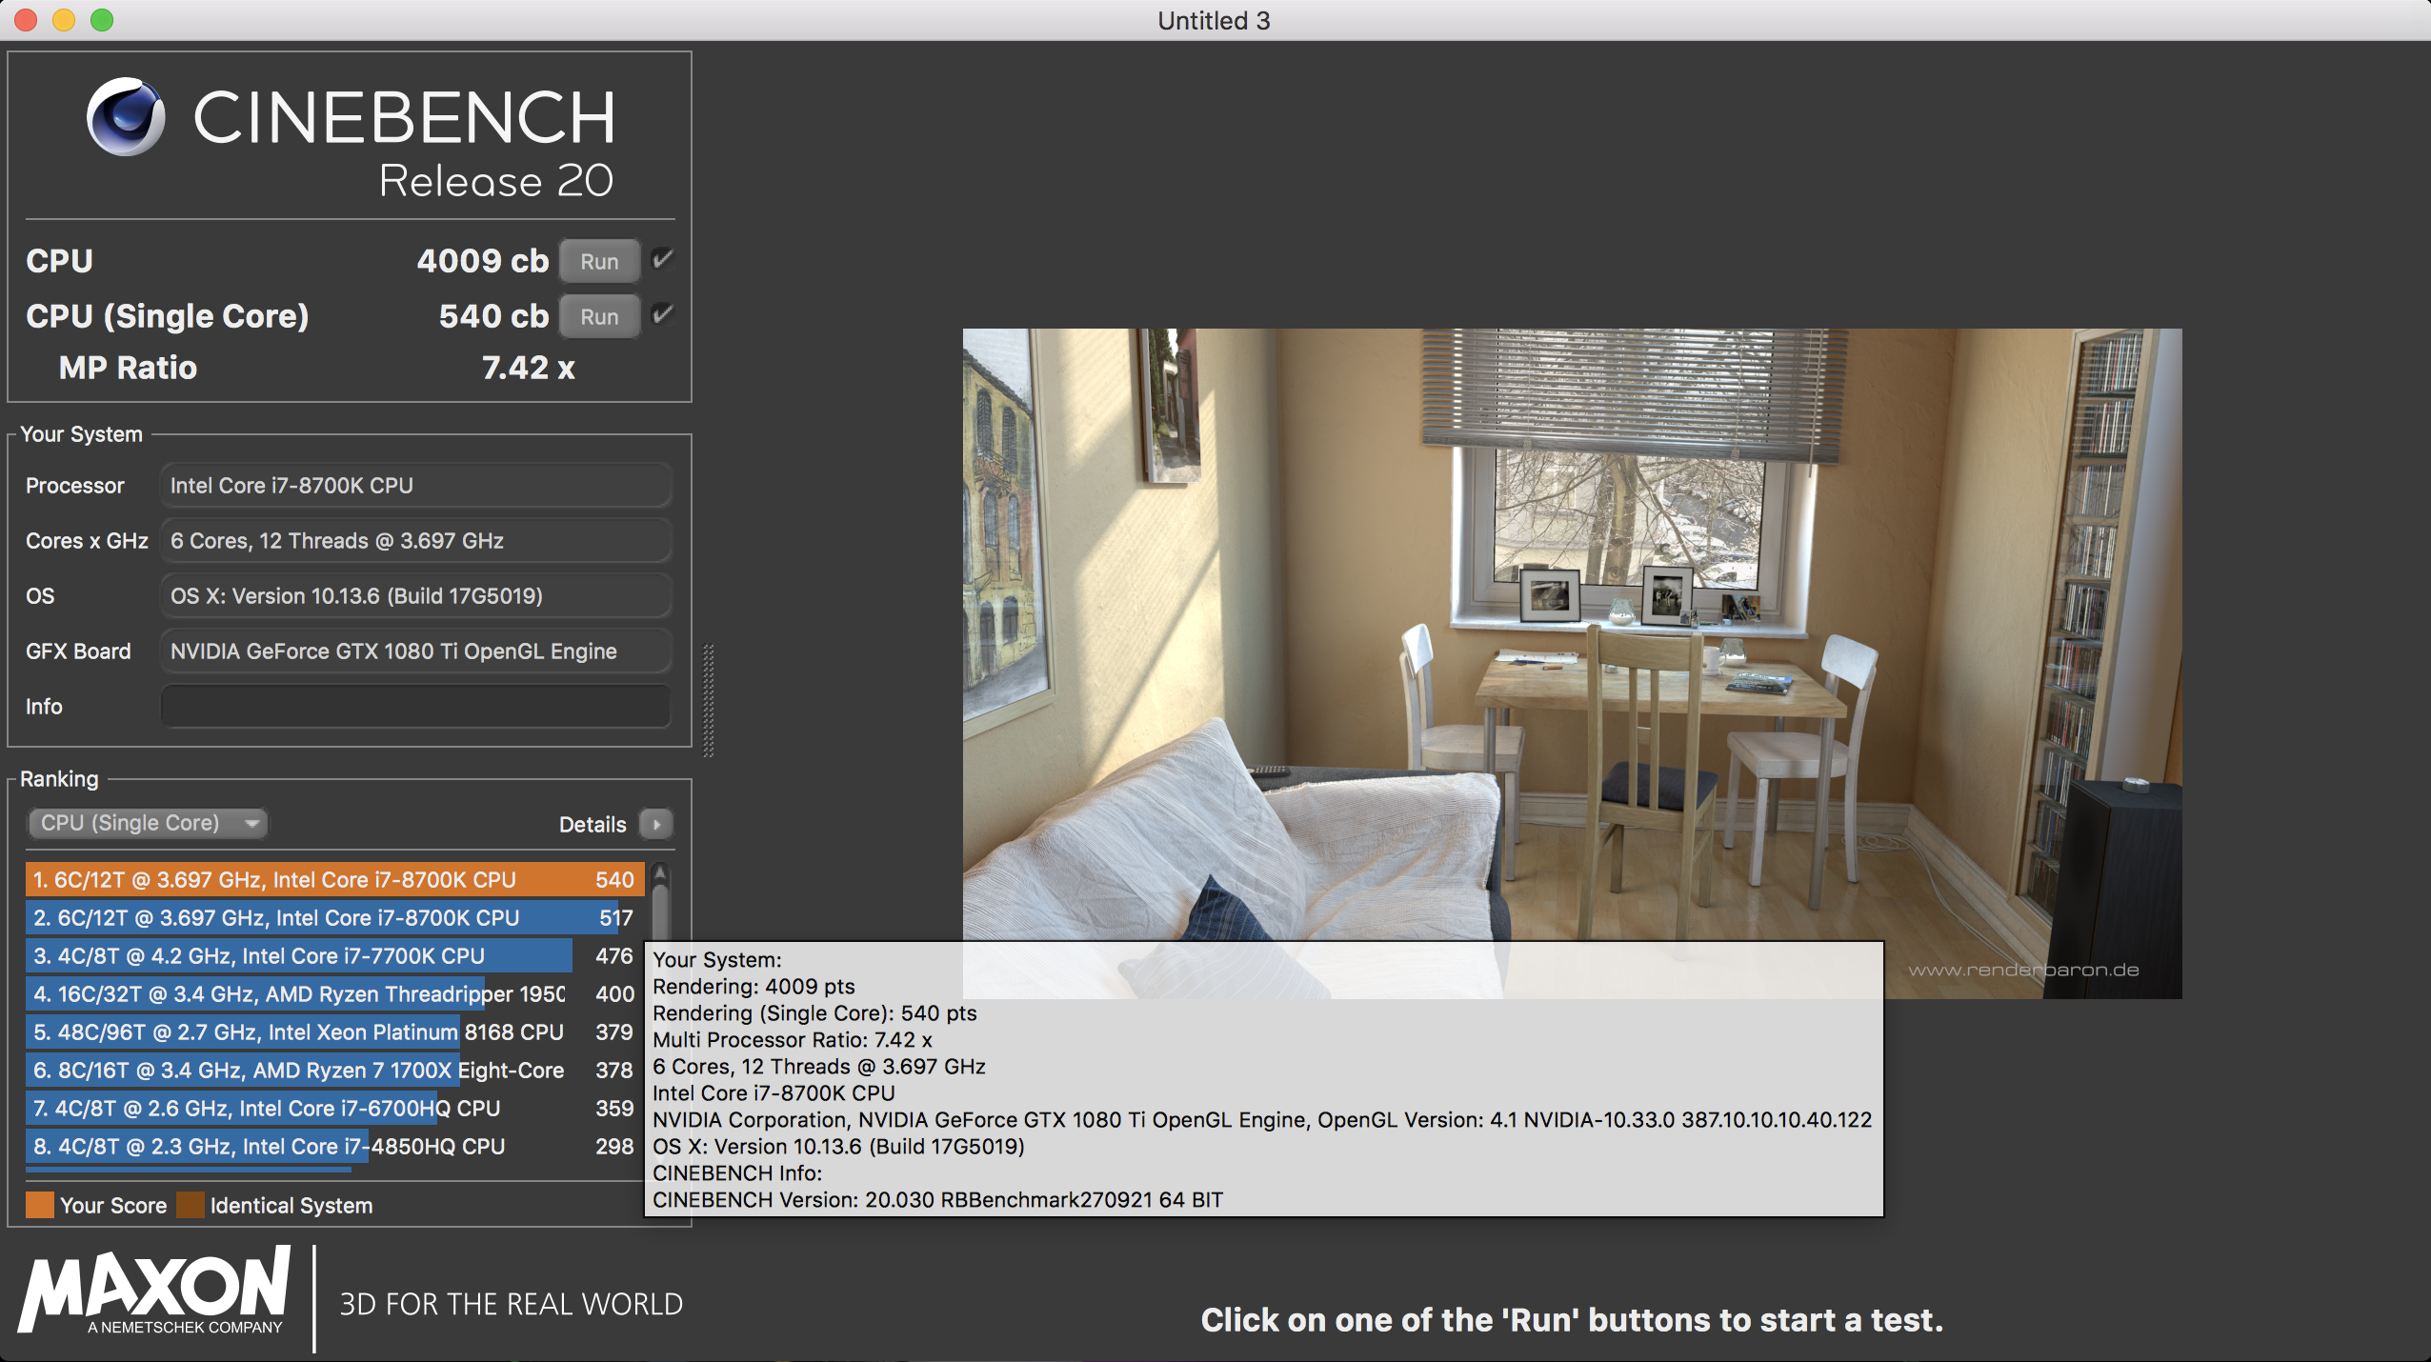Click the ranking list scrollbar thumb
Screen dimensions: 2431x1362
(x=660, y=912)
